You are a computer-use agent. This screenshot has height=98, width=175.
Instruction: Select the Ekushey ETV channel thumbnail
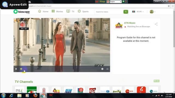pyautogui.click(x=68, y=90)
